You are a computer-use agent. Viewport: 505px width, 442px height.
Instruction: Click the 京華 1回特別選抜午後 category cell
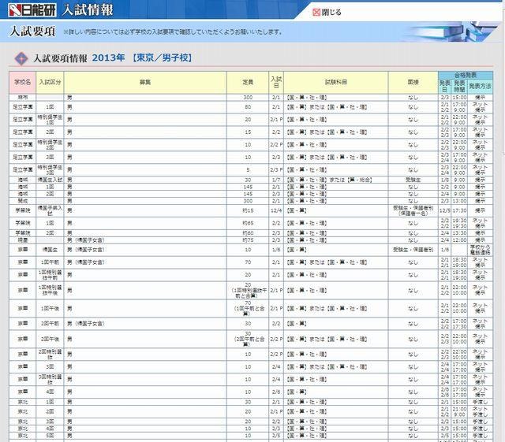(50, 291)
